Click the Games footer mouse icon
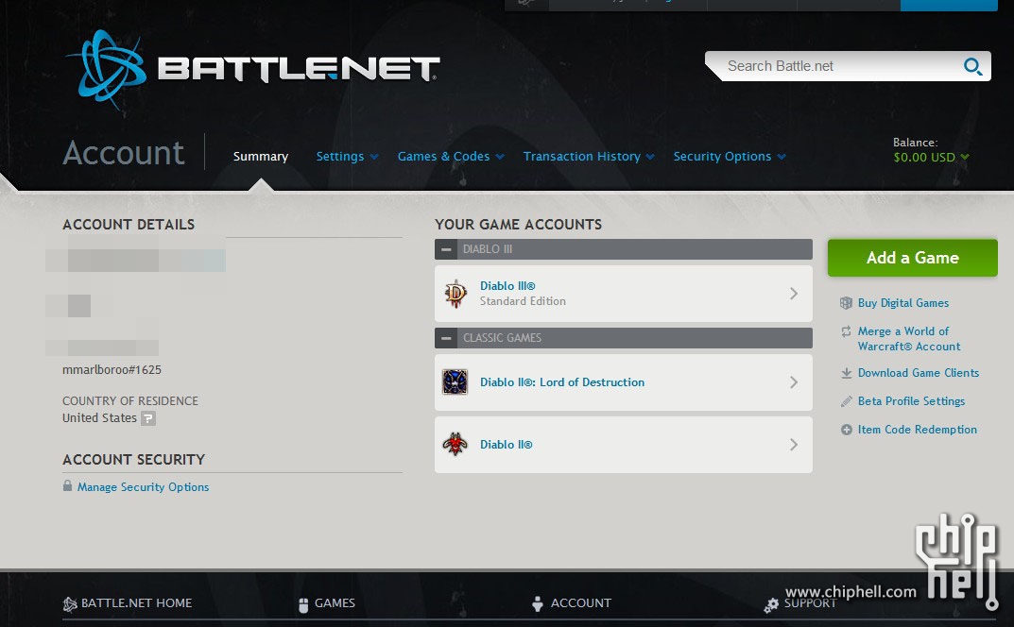 (303, 604)
